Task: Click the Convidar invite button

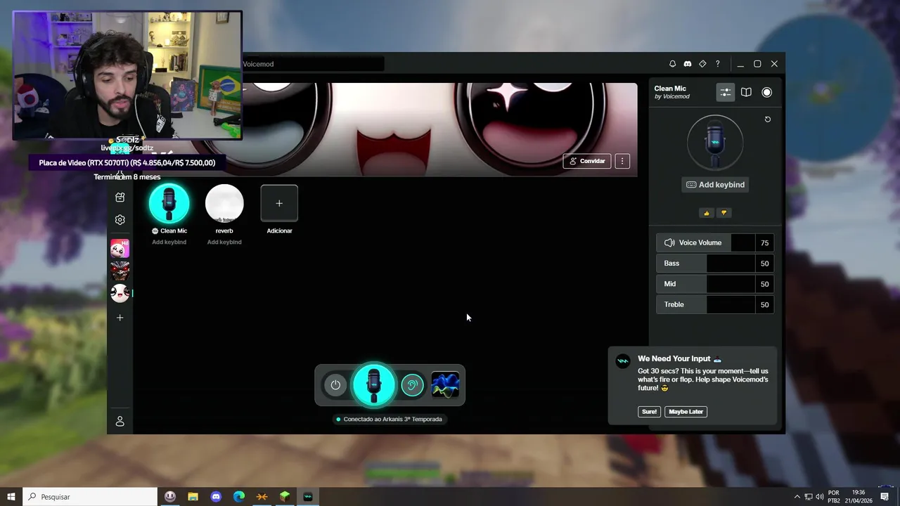Action: (x=587, y=161)
